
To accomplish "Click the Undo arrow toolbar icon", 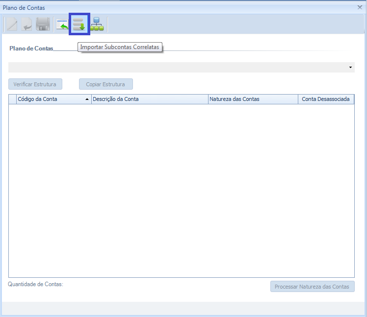I will tap(27, 24).
